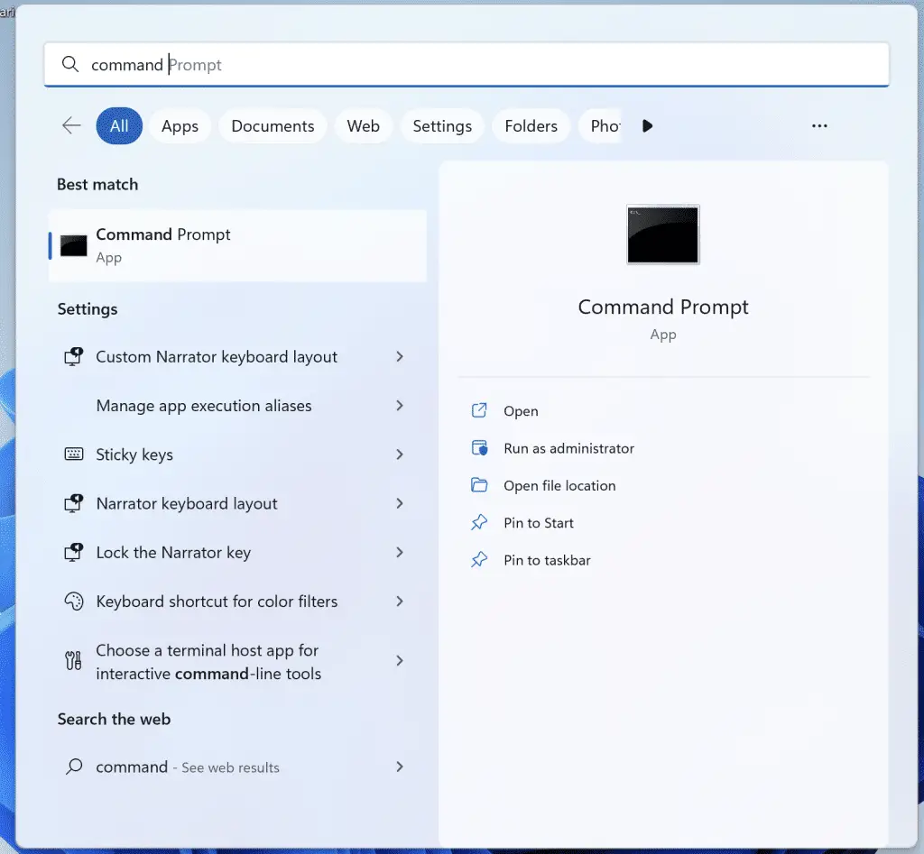Open the three-dot more options menu
This screenshot has height=854, width=924.
[x=819, y=126]
